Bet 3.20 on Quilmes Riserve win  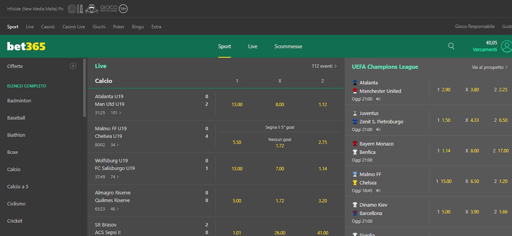pyautogui.click(x=323, y=201)
